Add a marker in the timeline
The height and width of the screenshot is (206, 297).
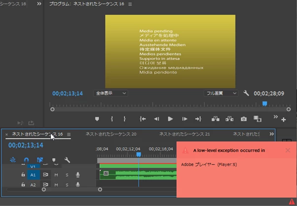[x=54, y=160]
